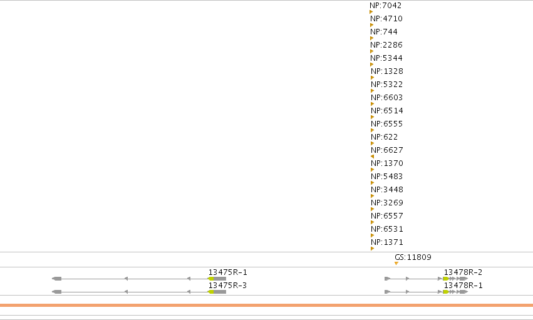
Task: Select the NP:622 insertion label
Action: [x=384, y=137]
